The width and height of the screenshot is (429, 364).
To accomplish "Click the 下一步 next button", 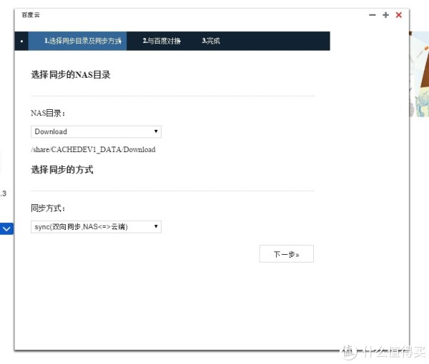I will [287, 253].
